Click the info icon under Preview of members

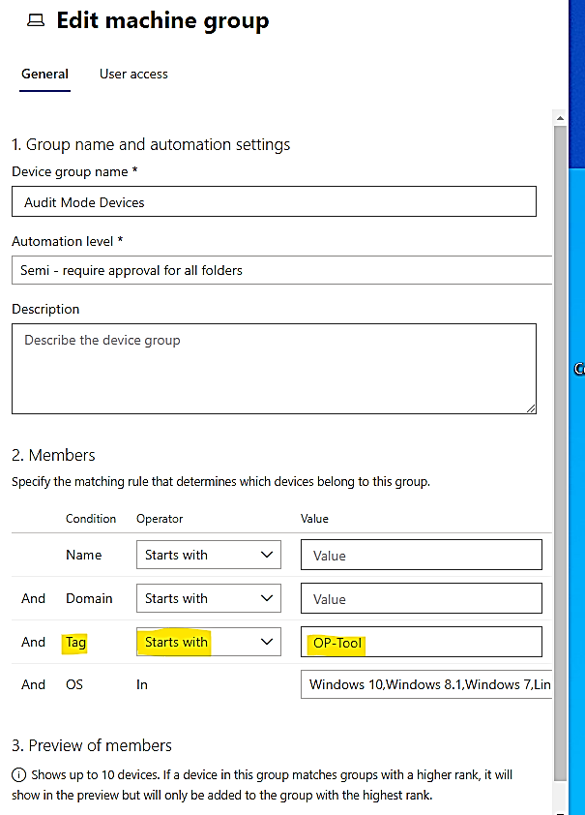tap(18, 775)
